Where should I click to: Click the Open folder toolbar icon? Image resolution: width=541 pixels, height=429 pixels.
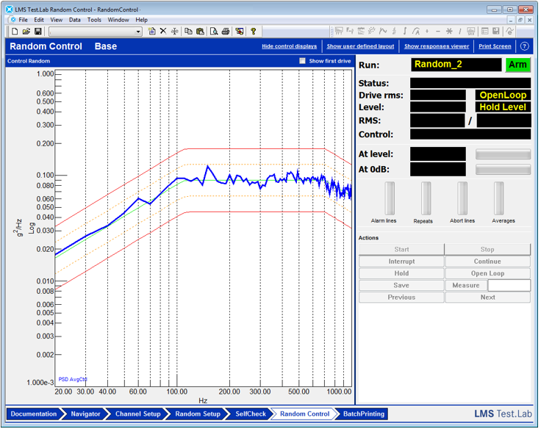26,32
